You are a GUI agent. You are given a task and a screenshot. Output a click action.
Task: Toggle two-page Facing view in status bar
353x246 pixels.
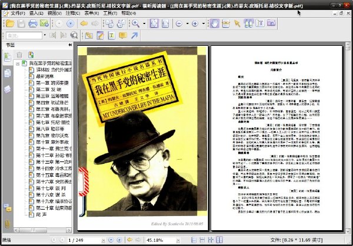(219, 240)
